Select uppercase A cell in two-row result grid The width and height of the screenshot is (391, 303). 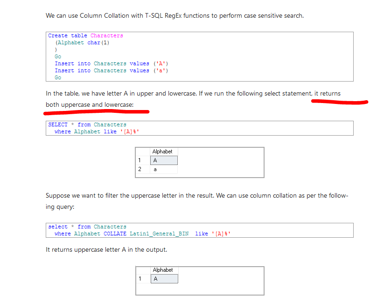(163, 160)
